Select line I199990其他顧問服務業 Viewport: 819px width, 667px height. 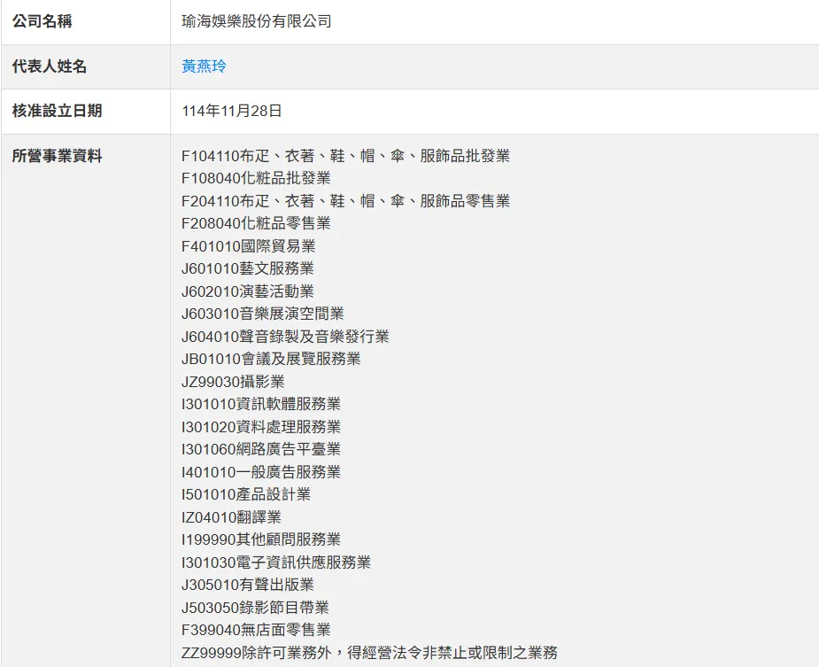coord(261,539)
